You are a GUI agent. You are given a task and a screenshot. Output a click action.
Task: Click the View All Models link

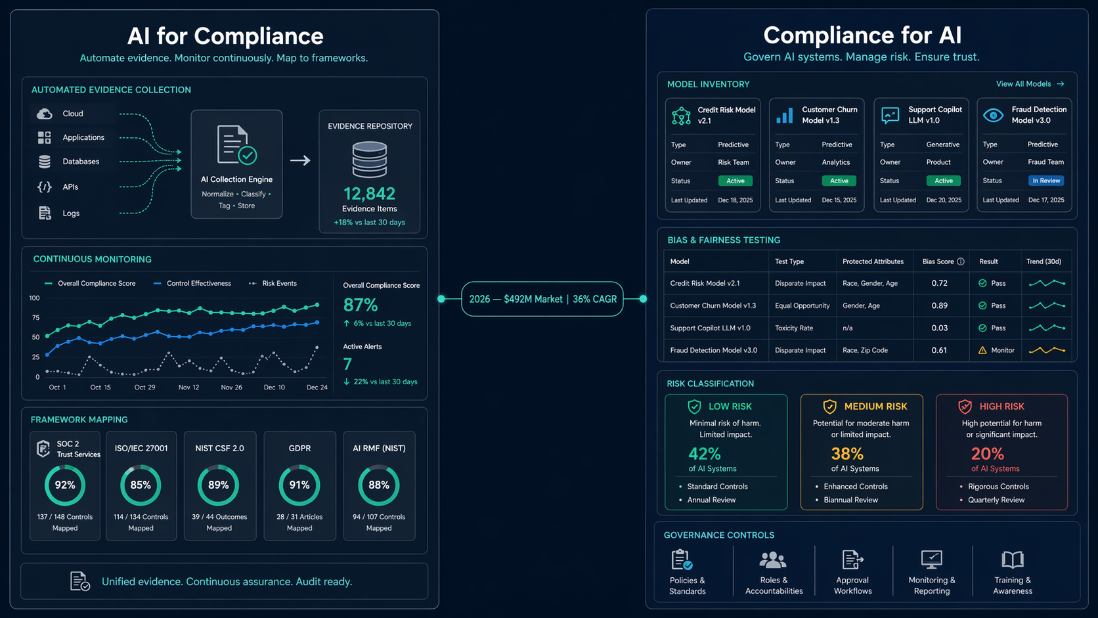(x=1030, y=84)
